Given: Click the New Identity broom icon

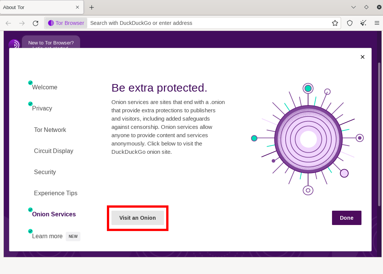Looking at the screenshot, I should coord(363,23).
